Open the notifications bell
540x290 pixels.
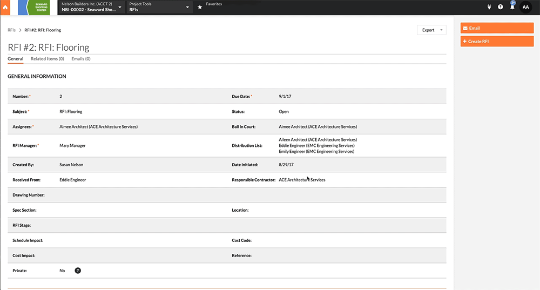pos(512,7)
